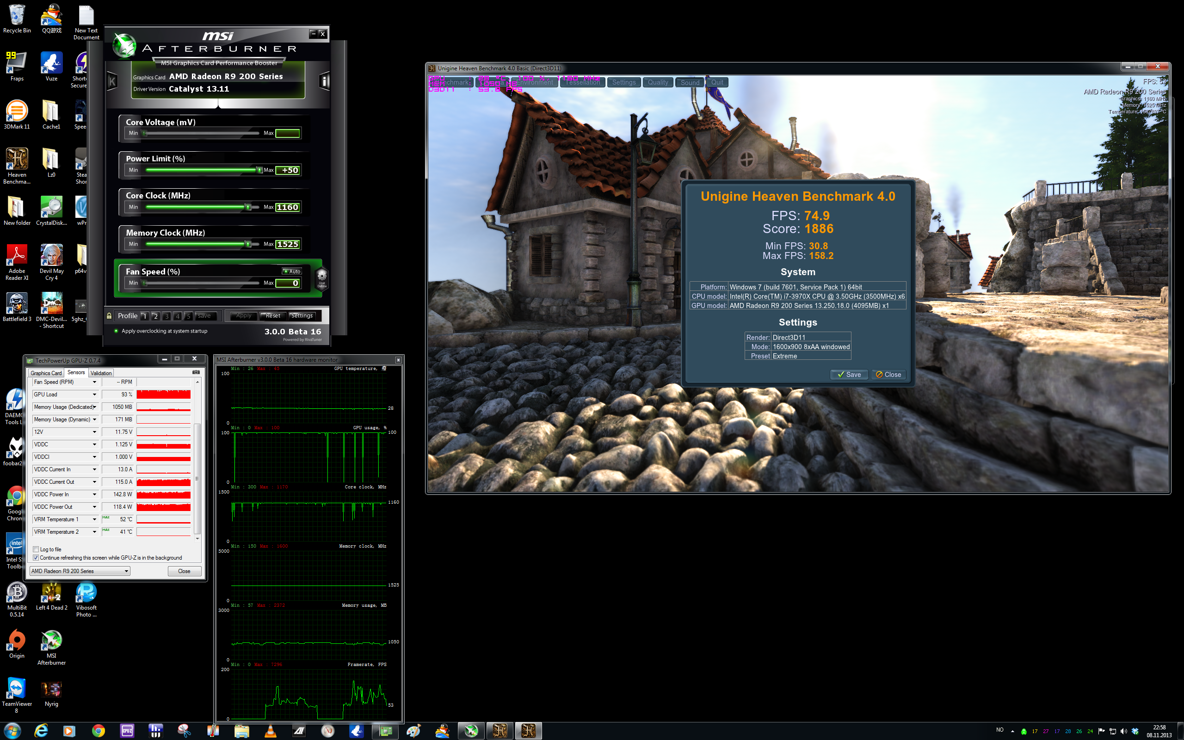Open Heaven Quality menu
Screen dimensions: 1184x740
click(x=658, y=82)
